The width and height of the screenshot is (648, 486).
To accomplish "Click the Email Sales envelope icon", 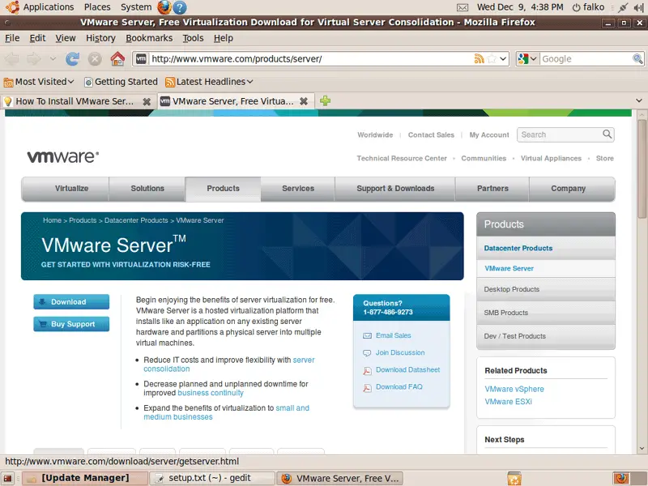I will click(x=367, y=335).
